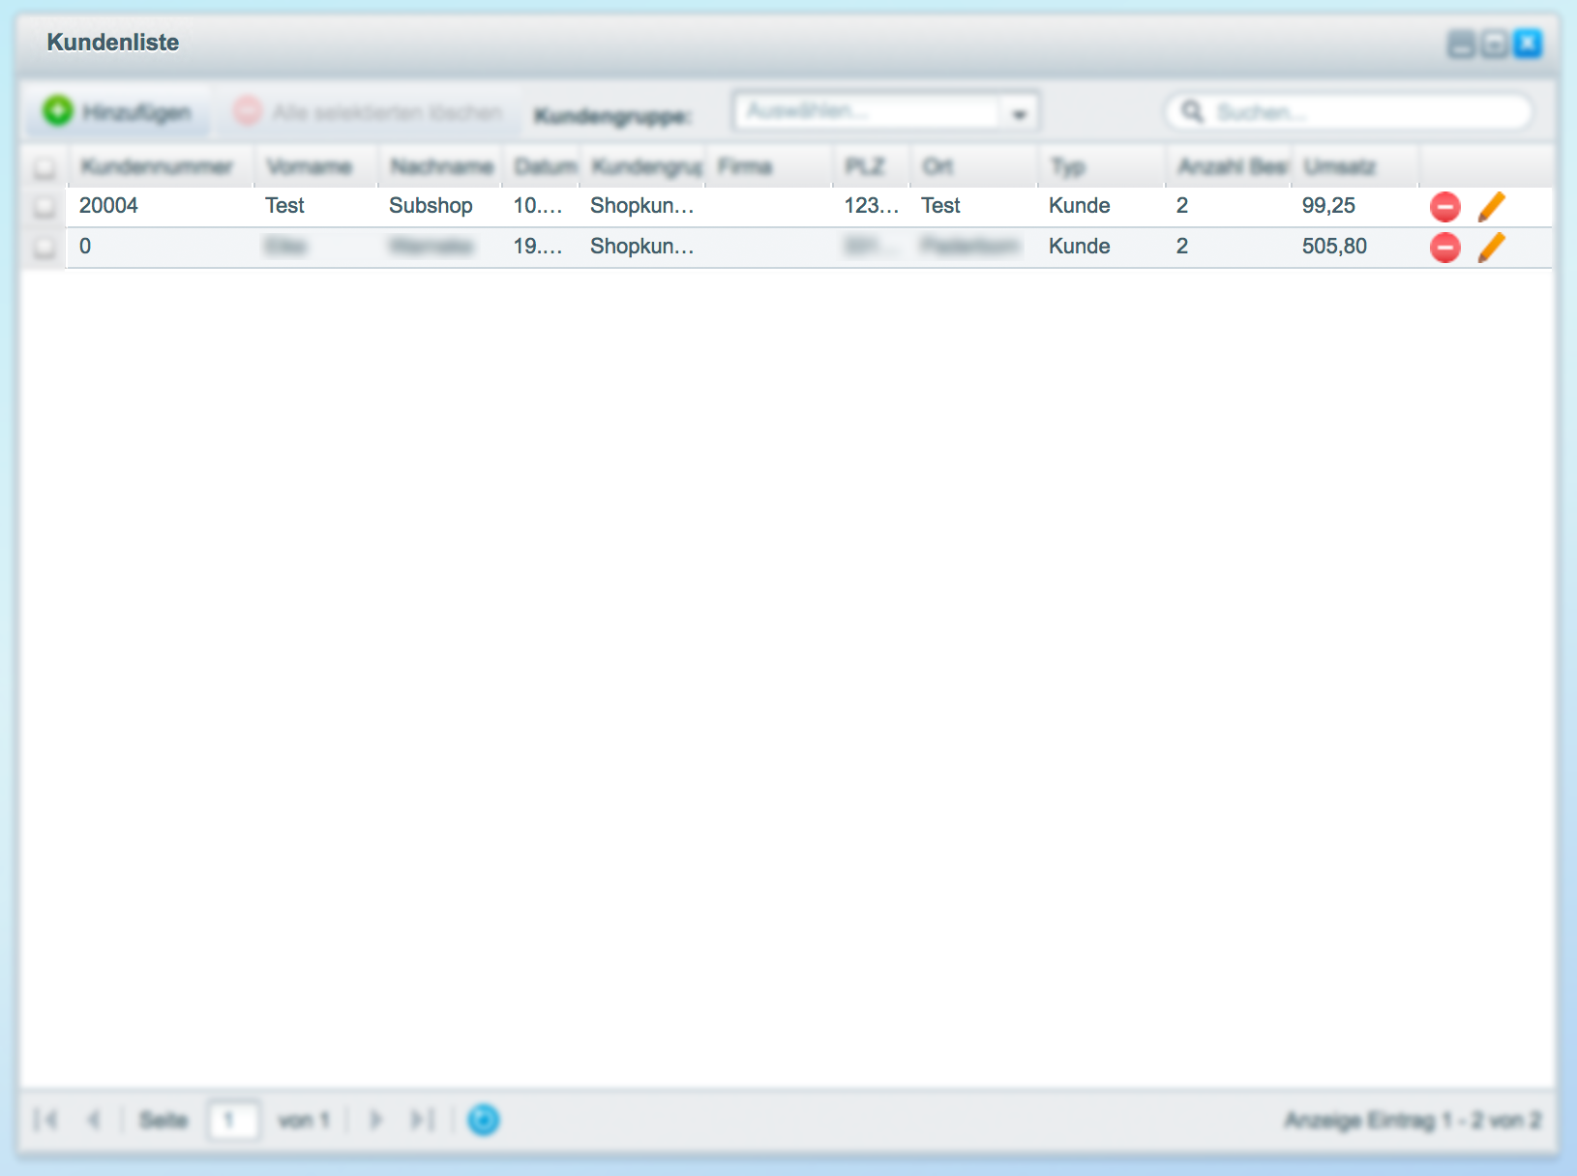Sort by Vorname column header
Image resolution: width=1577 pixels, height=1176 pixels.
coord(315,166)
